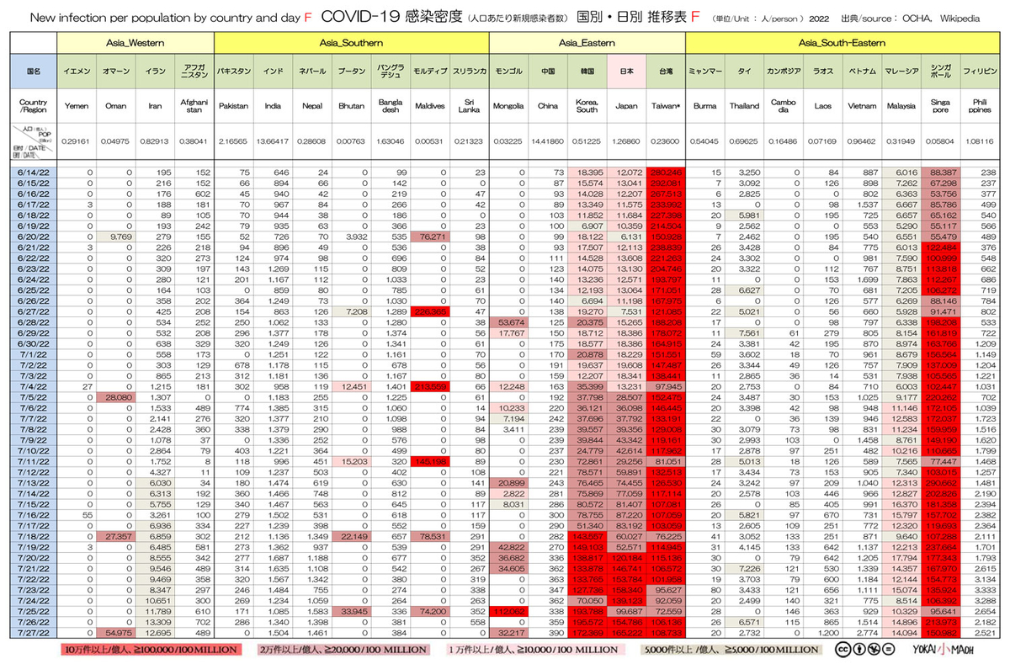
Task: Click the Bhutan country header cell
Action: [352, 107]
